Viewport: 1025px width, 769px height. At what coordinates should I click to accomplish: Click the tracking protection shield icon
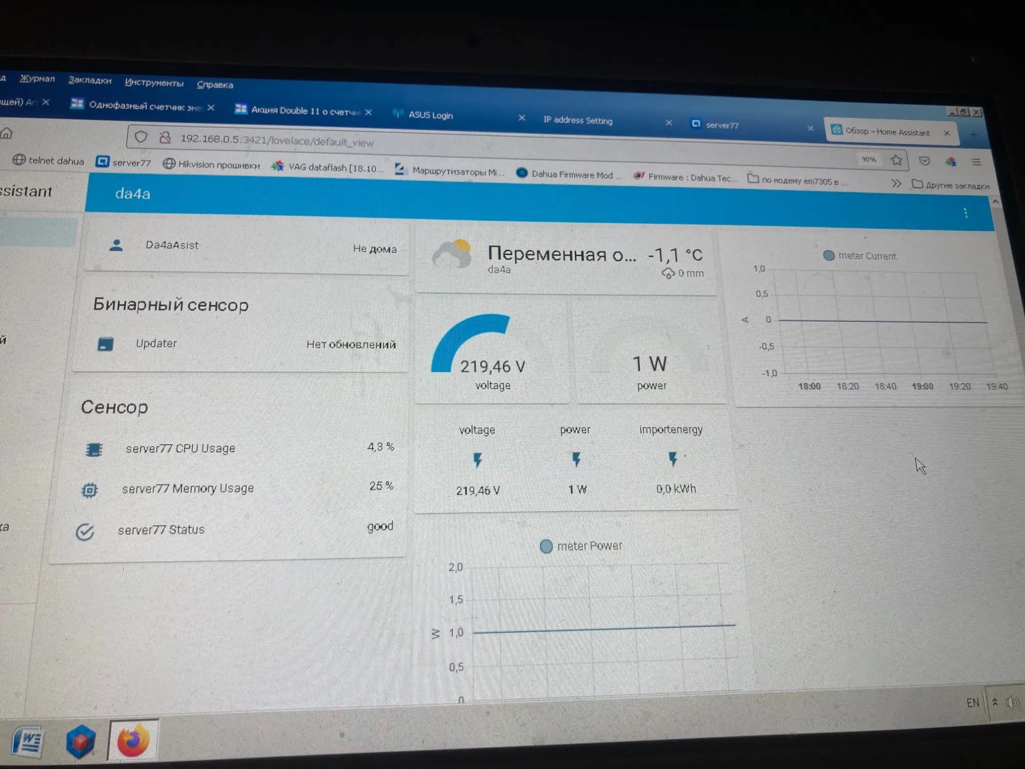pos(141,137)
